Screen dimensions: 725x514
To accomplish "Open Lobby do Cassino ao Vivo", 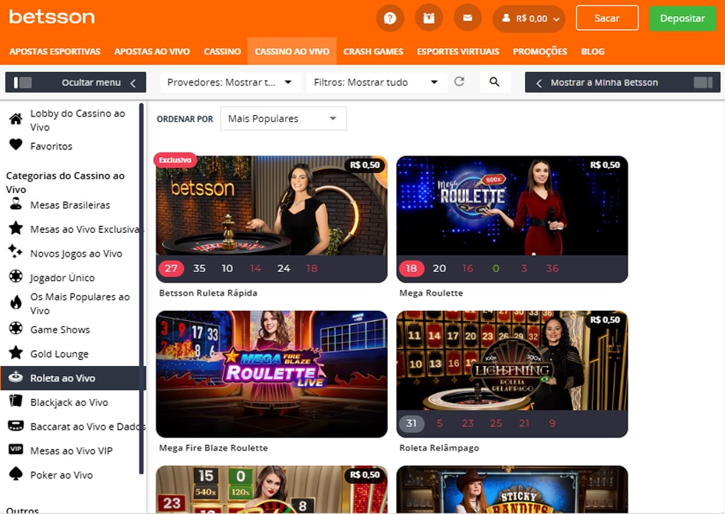I will pyautogui.click(x=67, y=119).
